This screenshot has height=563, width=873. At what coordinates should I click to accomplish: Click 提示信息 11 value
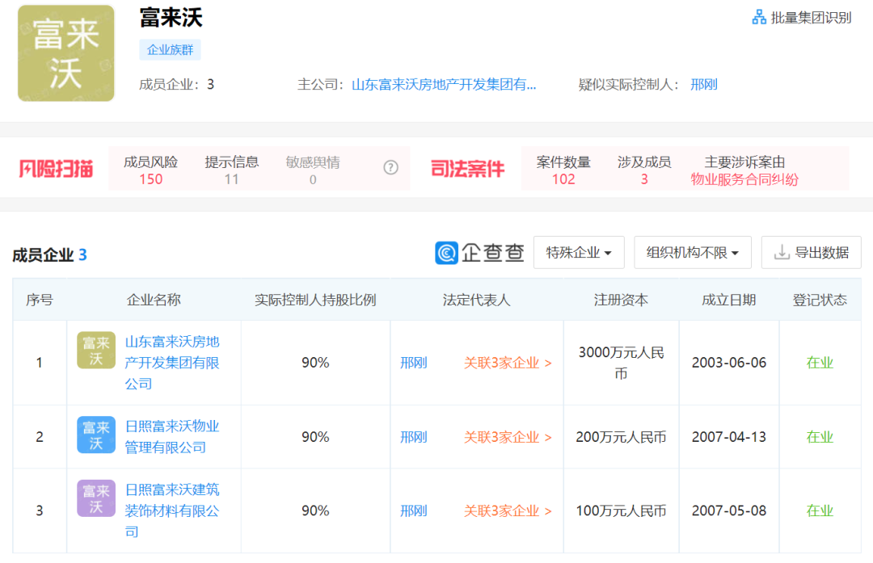pos(232,179)
